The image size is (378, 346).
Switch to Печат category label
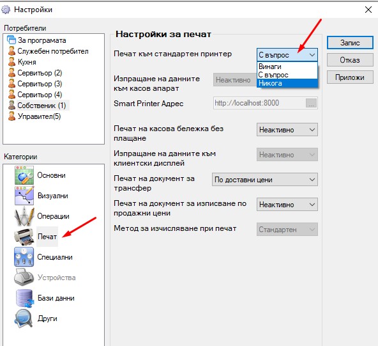click(x=47, y=237)
